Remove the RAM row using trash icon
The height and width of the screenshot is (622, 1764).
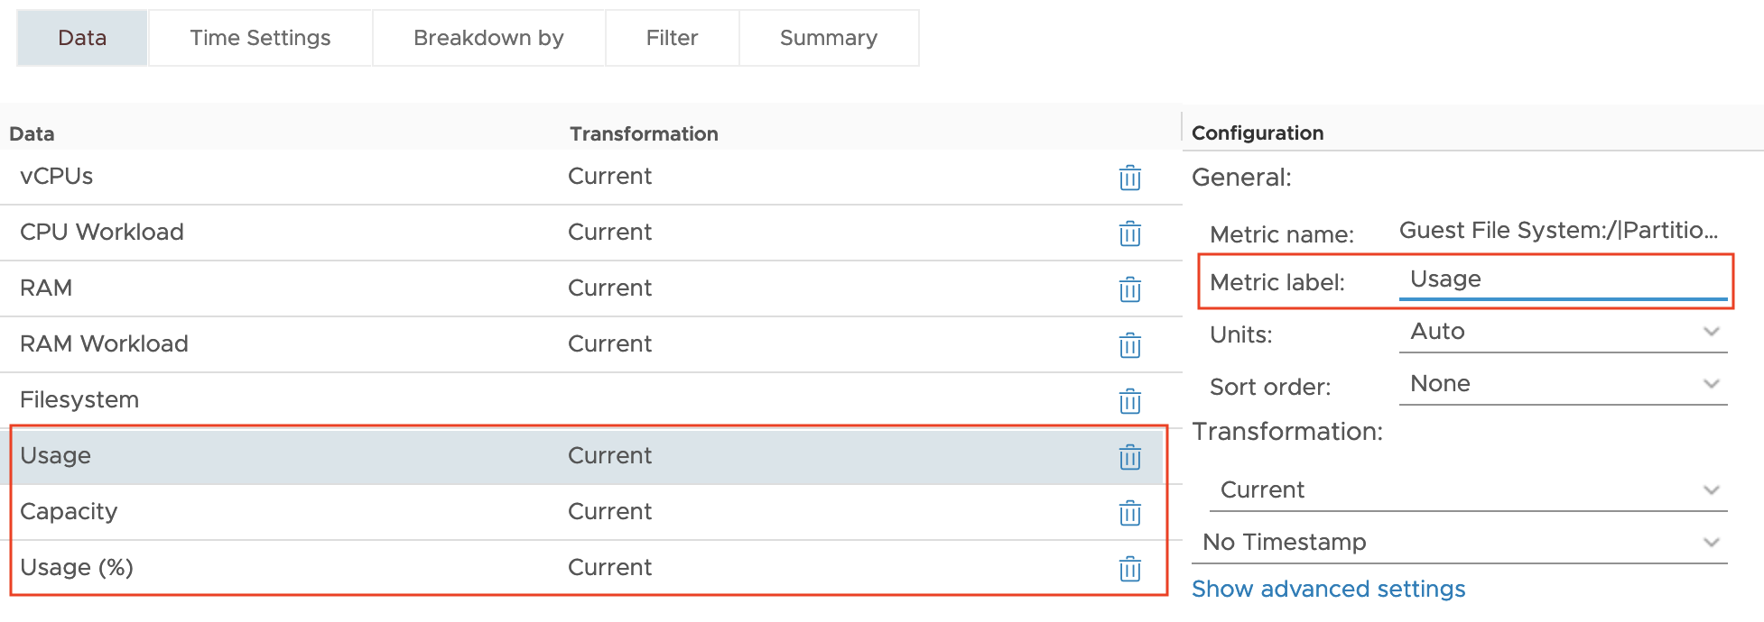tap(1129, 289)
